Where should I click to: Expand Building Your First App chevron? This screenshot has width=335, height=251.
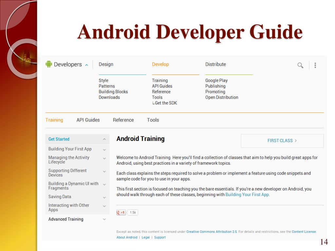click(104, 150)
